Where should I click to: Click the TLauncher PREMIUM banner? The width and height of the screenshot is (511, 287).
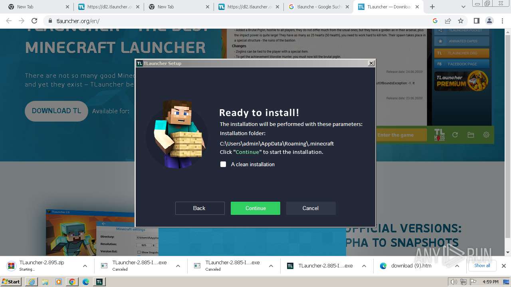click(461, 81)
